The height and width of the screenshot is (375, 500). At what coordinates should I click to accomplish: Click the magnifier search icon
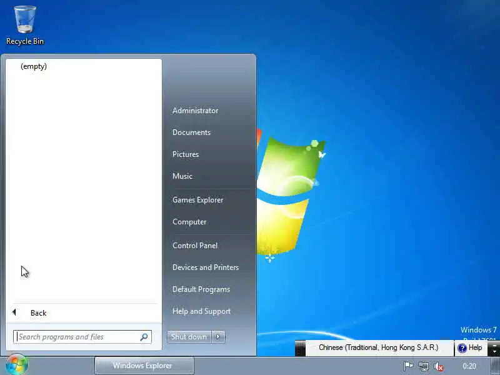click(x=144, y=337)
